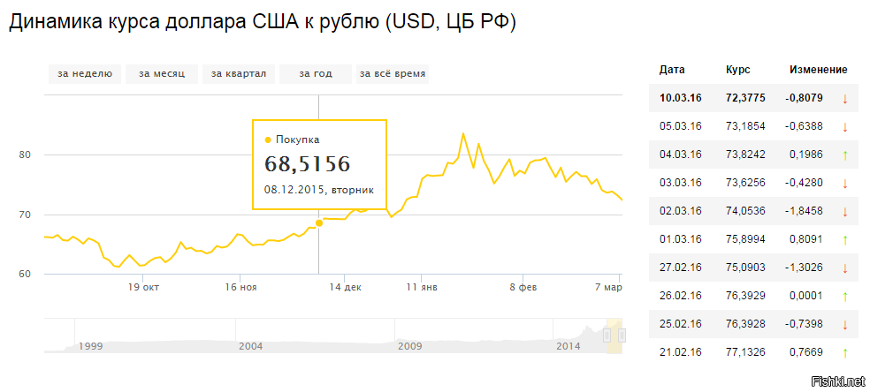Click the yellow data point on chart
This screenshot has height=392, width=870.
(x=319, y=223)
